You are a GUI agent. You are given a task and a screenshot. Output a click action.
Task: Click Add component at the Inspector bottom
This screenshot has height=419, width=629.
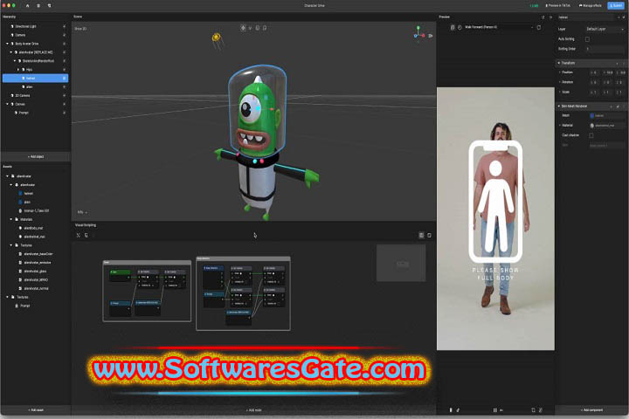[x=591, y=410]
